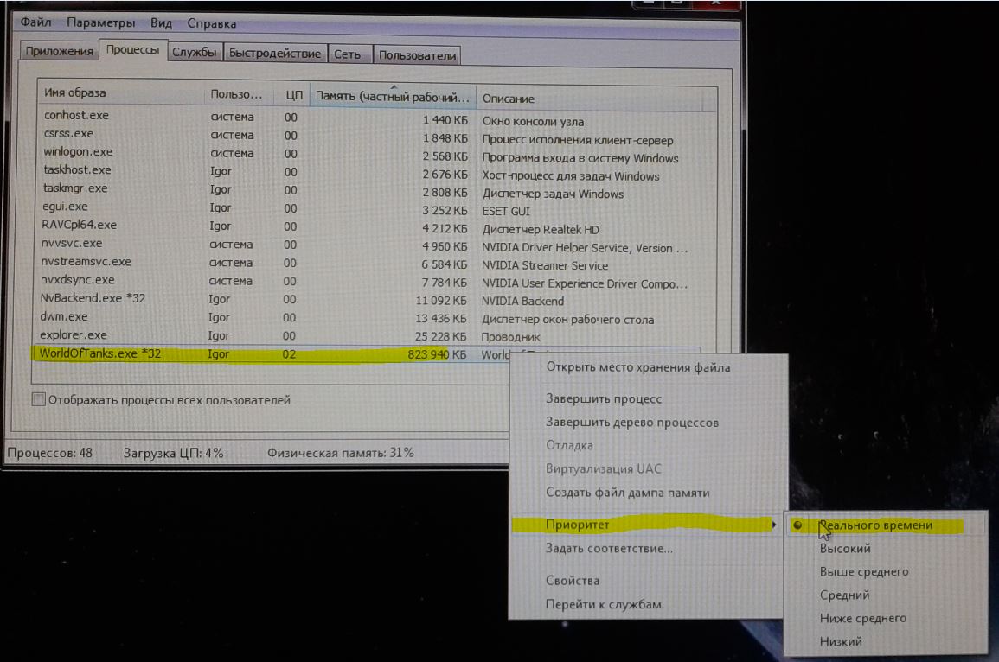Check 'Отображать процессы всех пользователей' checkbox

[38, 400]
